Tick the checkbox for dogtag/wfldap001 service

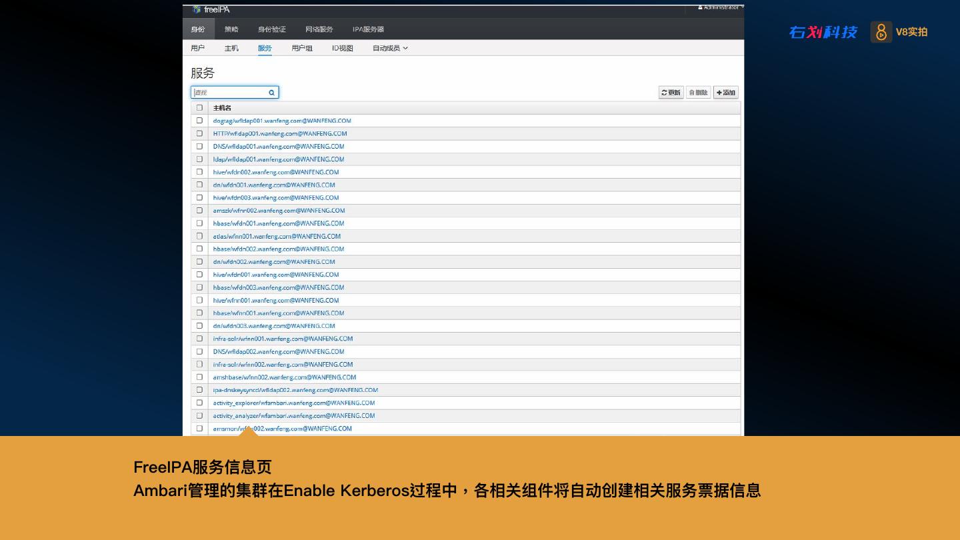[x=199, y=121]
